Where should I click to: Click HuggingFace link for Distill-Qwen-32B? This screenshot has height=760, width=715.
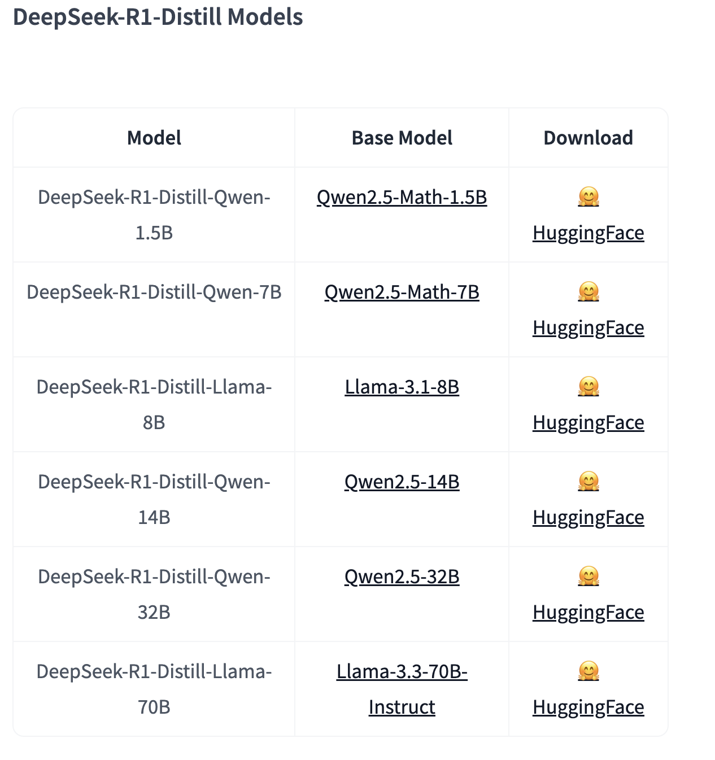click(588, 613)
